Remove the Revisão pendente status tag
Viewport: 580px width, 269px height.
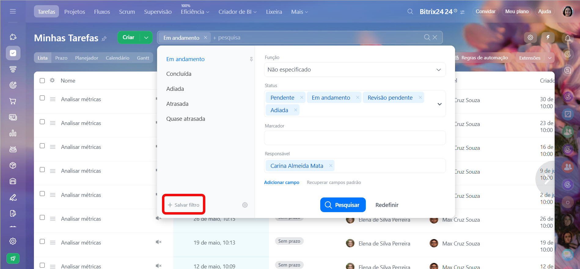click(x=420, y=97)
